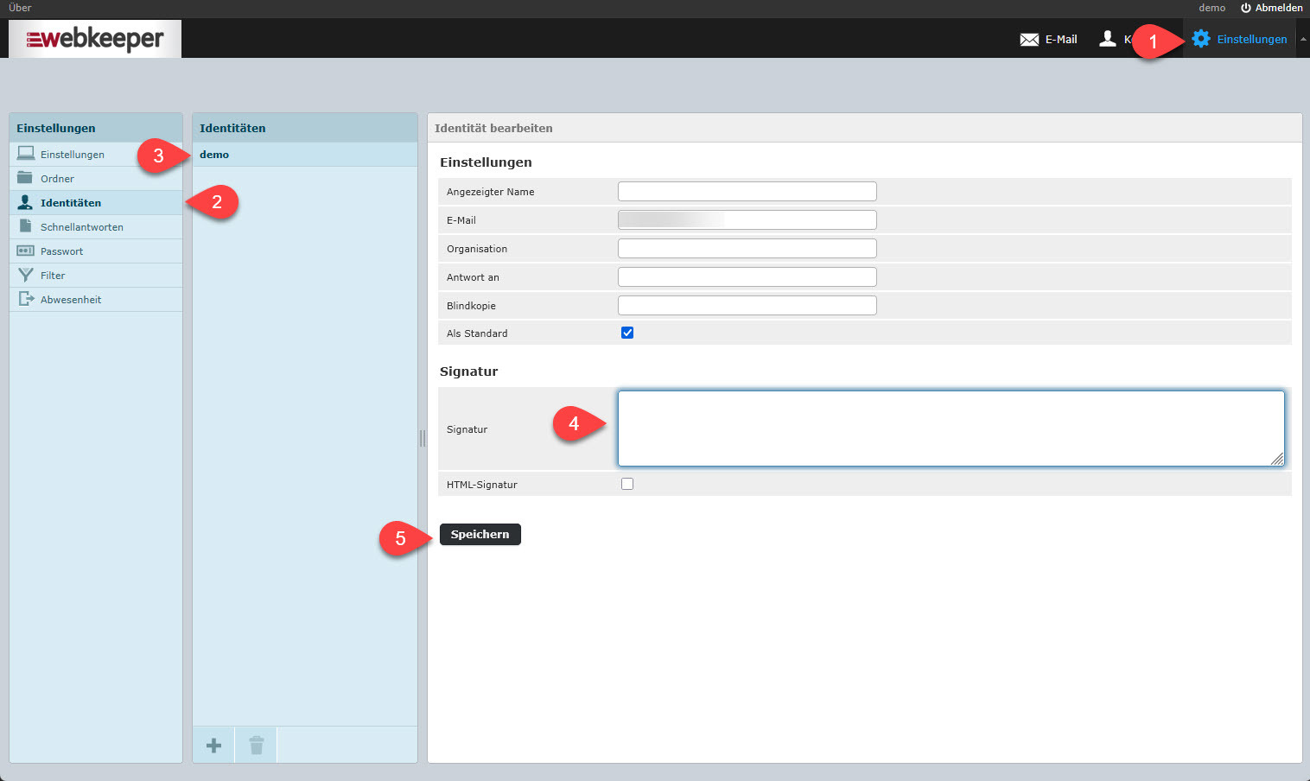1310x781 pixels.
Task: Open the Filter settings section
Action: (53, 276)
